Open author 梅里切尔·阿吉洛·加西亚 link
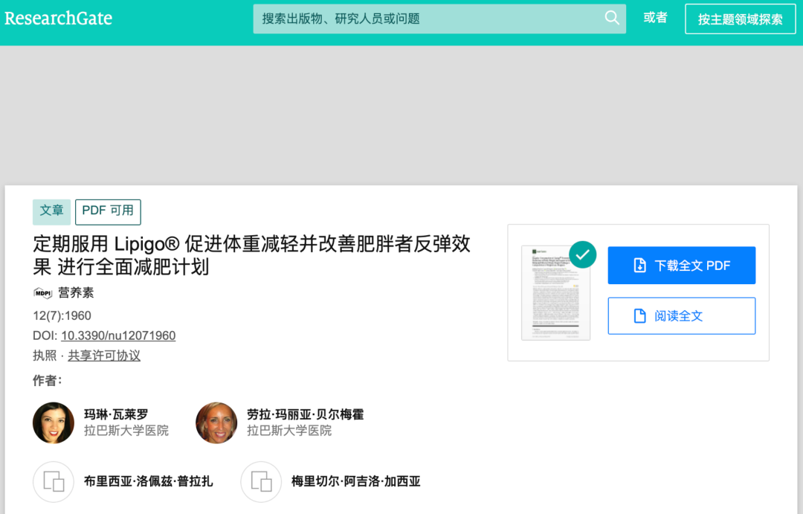The image size is (803, 514). pos(356,481)
